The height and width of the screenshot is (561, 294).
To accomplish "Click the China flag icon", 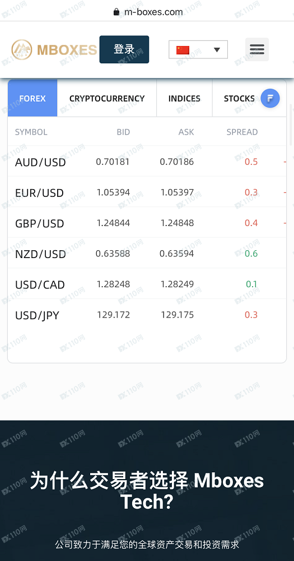I will point(183,50).
